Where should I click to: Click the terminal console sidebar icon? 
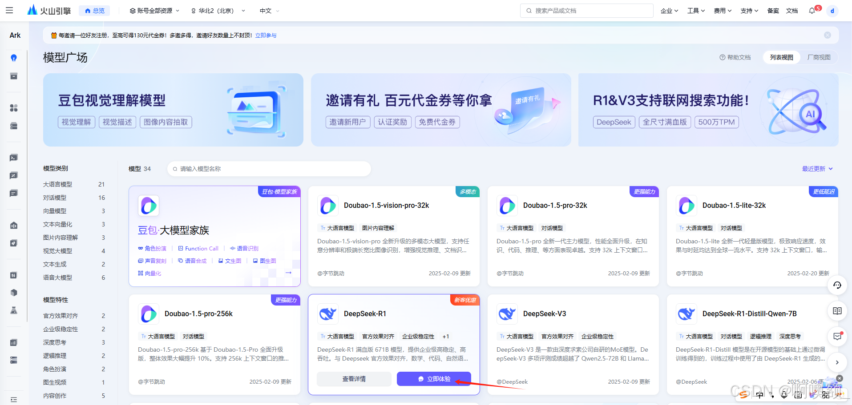pyautogui.click(x=14, y=158)
